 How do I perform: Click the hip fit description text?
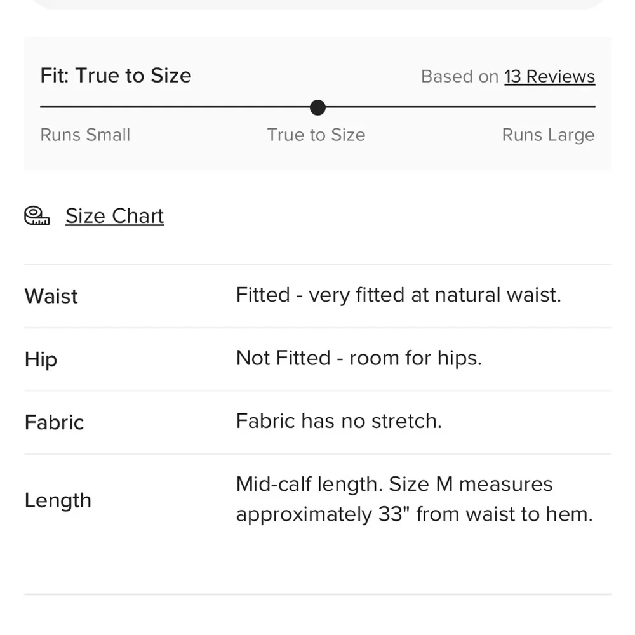coord(359,358)
